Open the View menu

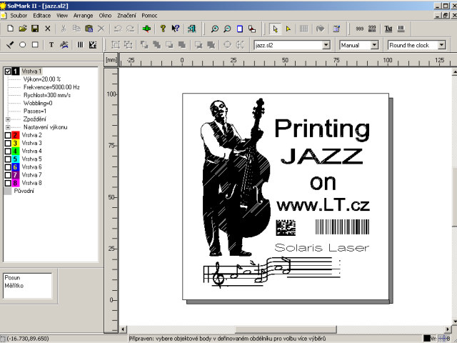tap(62, 16)
